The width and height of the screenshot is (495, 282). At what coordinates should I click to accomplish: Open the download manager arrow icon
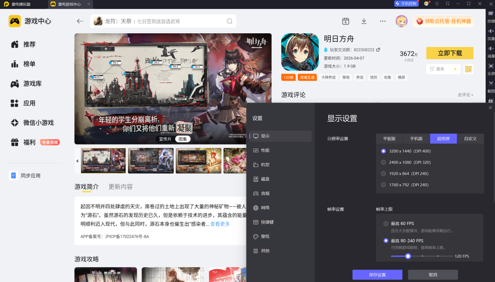pos(364,21)
